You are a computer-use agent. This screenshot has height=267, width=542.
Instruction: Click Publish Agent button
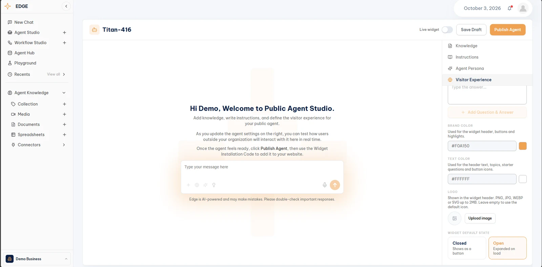pos(507,30)
